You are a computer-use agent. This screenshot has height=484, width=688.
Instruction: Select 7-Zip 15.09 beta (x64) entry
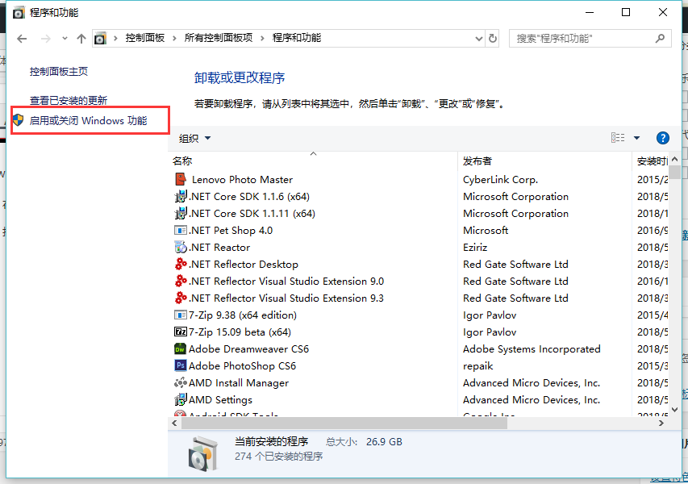(240, 332)
